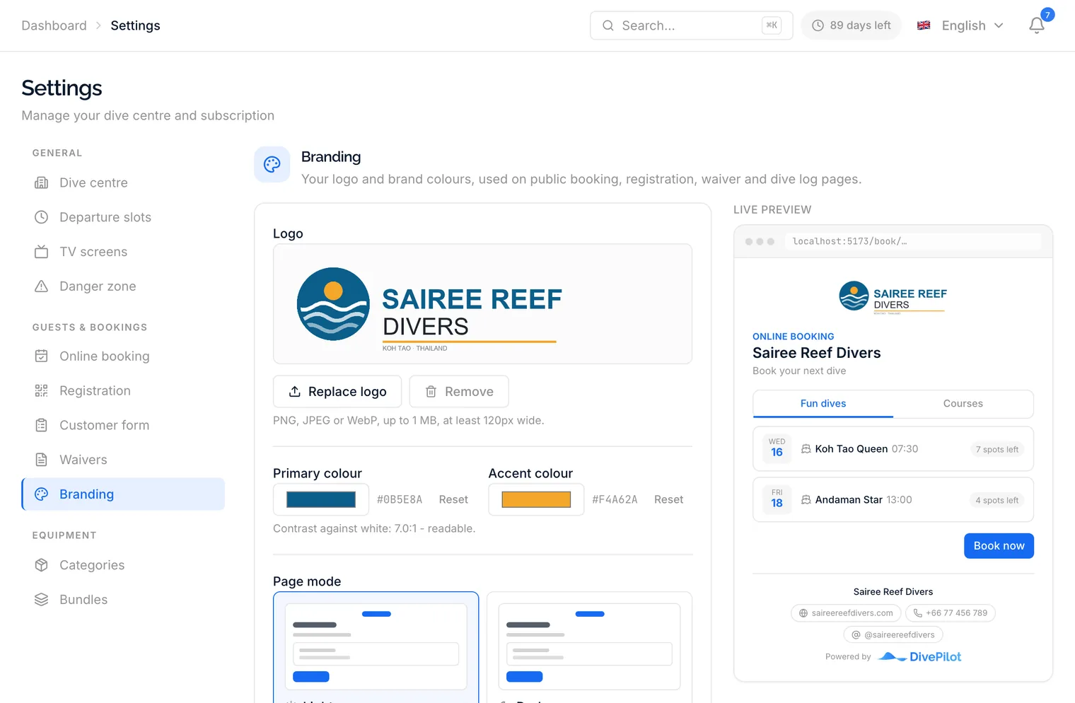The image size is (1075, 703).
Task: Switch to Fun dives tab
Action: 823,404
